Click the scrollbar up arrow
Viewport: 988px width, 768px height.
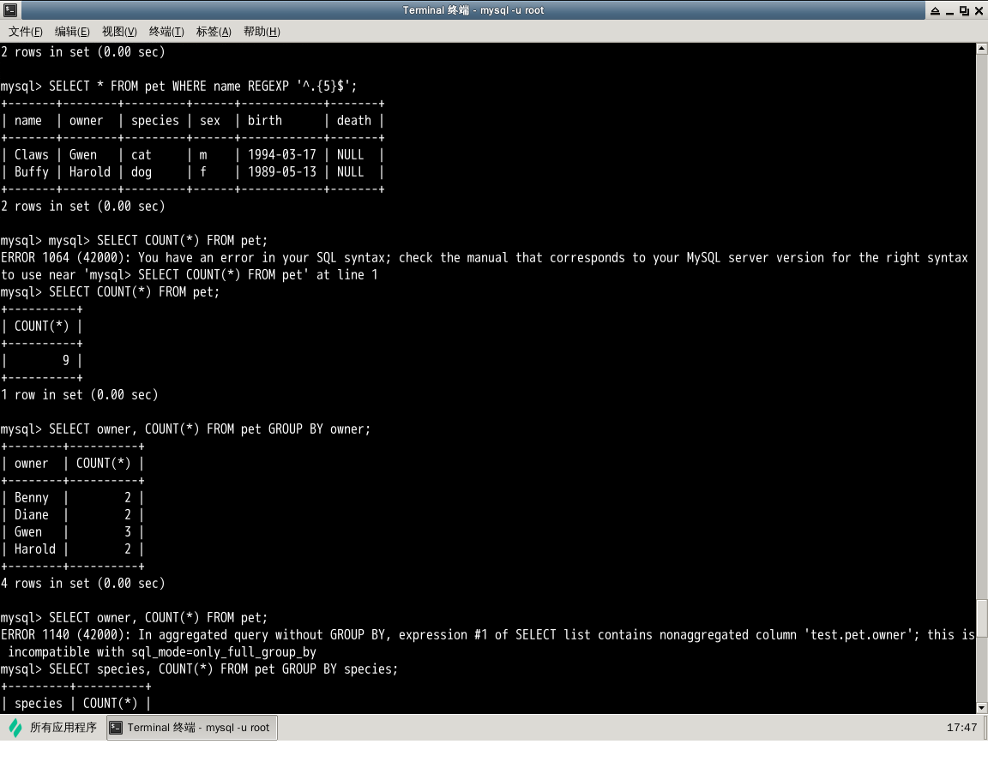[x=982, y=50]
